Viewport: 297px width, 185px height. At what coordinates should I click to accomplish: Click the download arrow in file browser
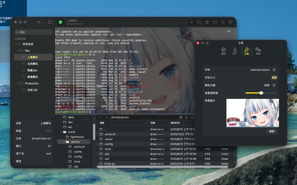(186, 117)
